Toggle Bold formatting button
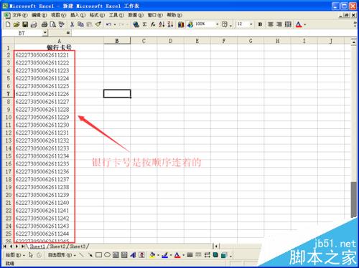Viewport: 359px width, 268px height. (260, 24)
